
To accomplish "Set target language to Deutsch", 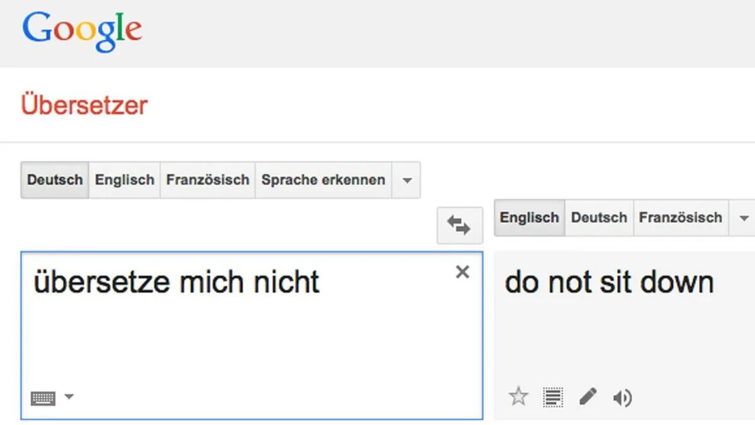I will pos(599,218).
